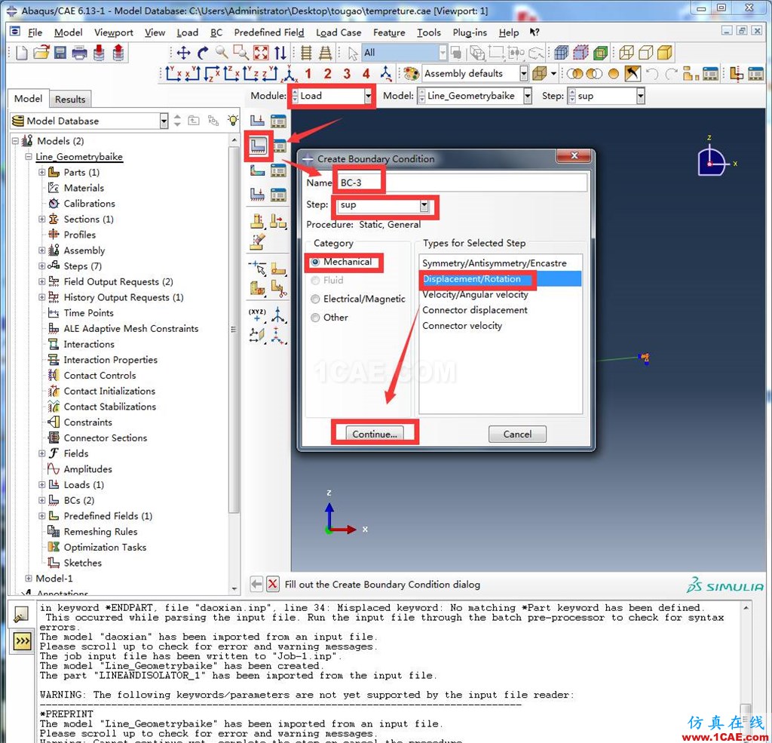Select the Mechanical category radio button
Image resolution: width=772 pixels, height=743 pixels.
315,262
